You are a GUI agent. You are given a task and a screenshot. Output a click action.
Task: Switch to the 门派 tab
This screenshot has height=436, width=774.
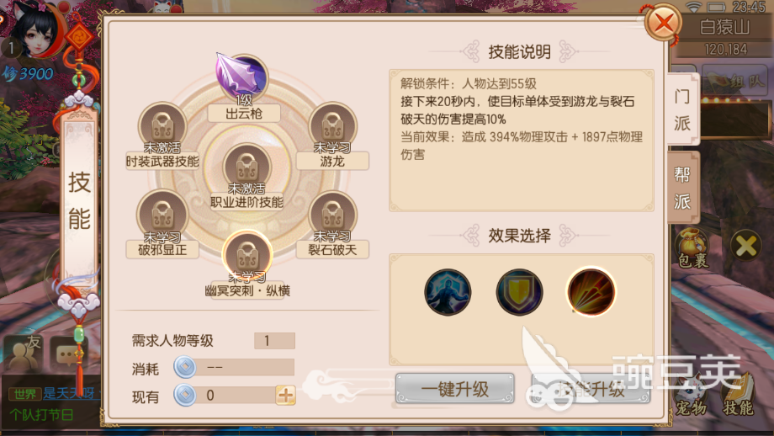coord(682,109)
